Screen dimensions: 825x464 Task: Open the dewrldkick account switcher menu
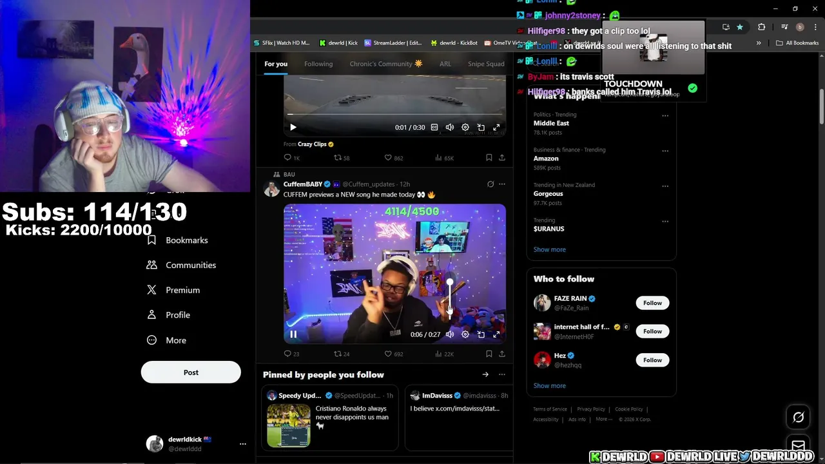[242, 444]
